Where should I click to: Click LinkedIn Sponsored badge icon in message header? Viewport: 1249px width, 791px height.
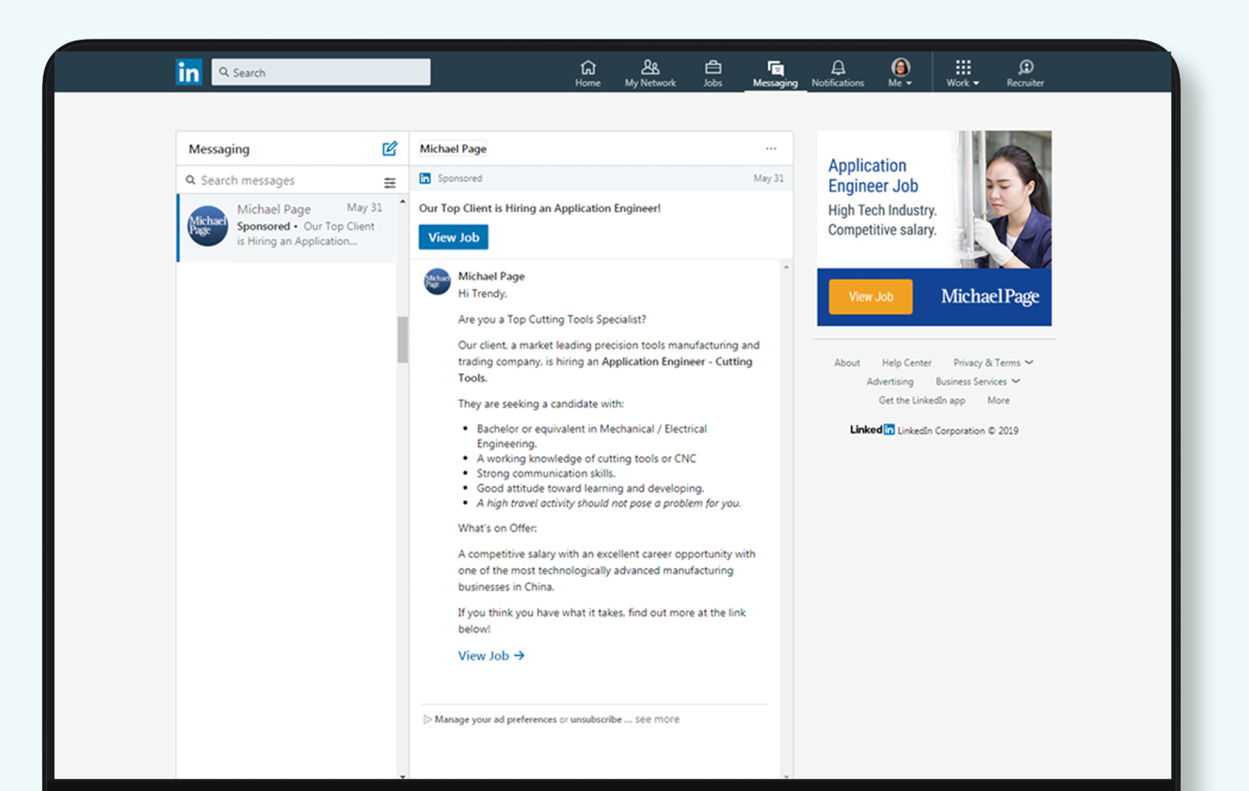[425, 178]
